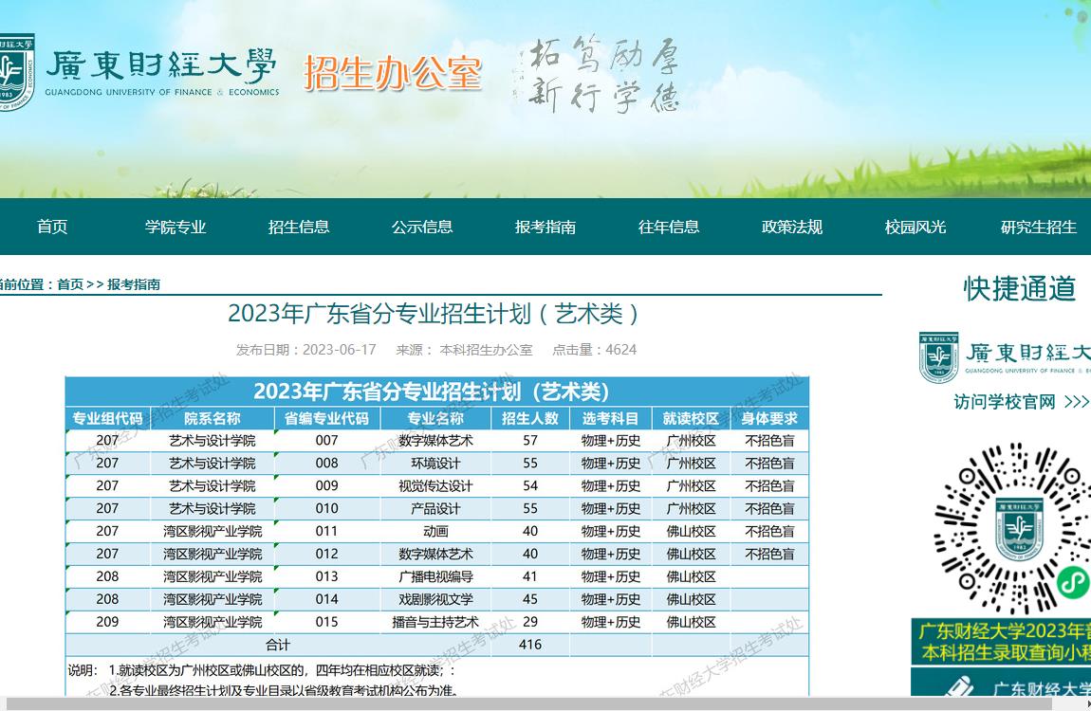Click the 广播电视编导 major cell
This screenshot has width=1091, height=711.
pyautogui.click(x=435, y=576)
